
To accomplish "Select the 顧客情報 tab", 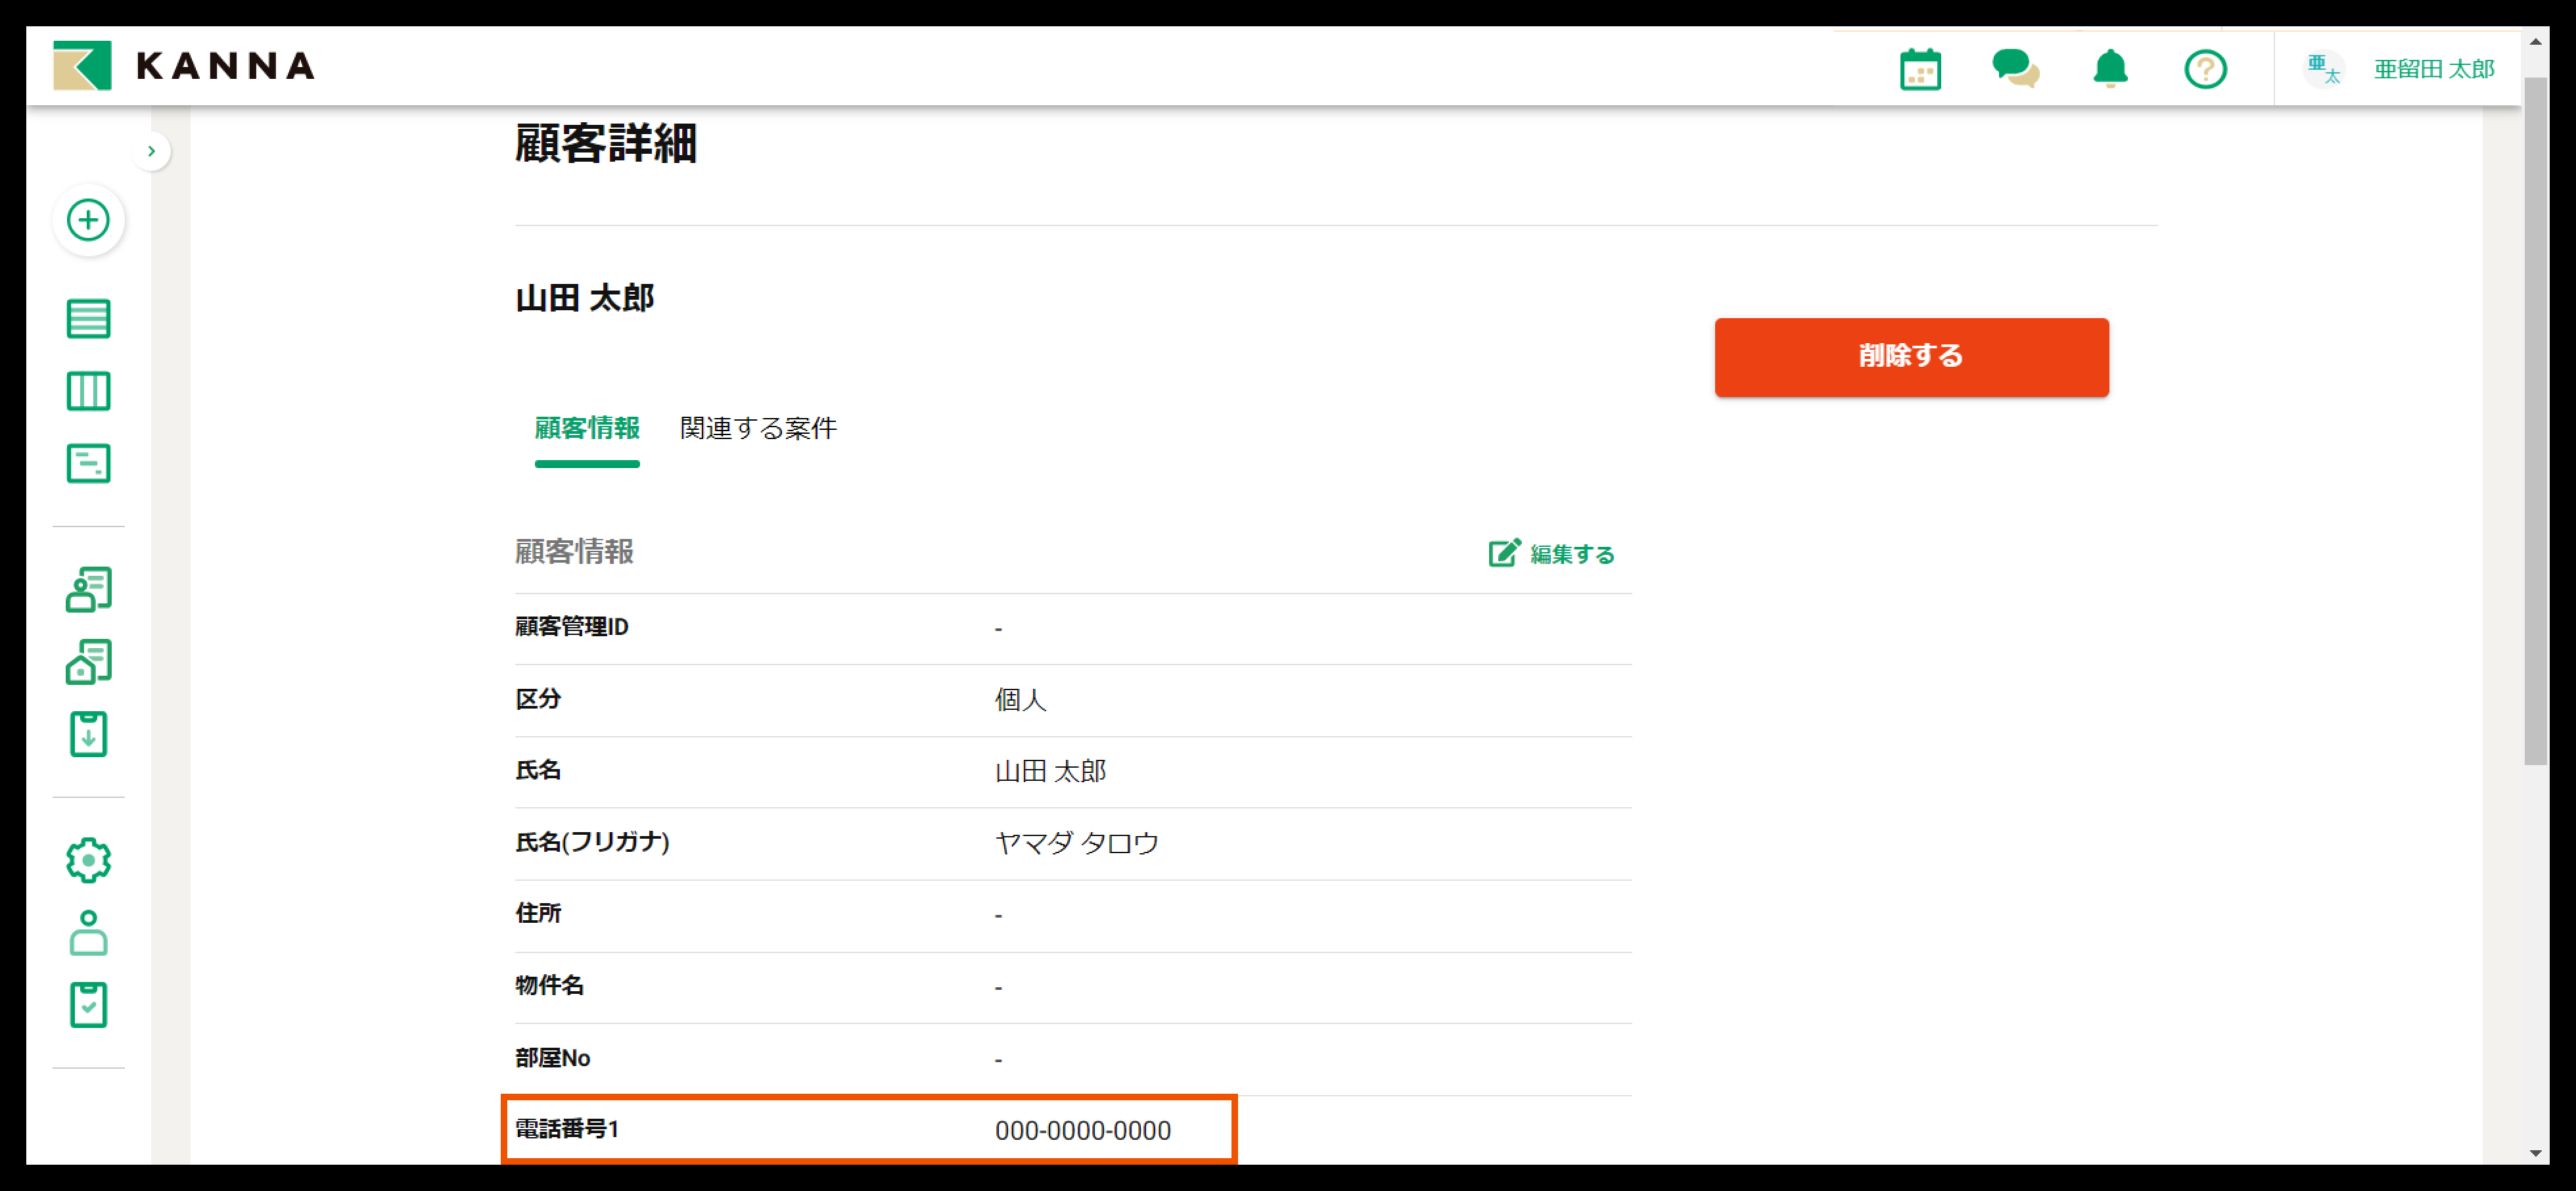I will [x=587, y=429].
